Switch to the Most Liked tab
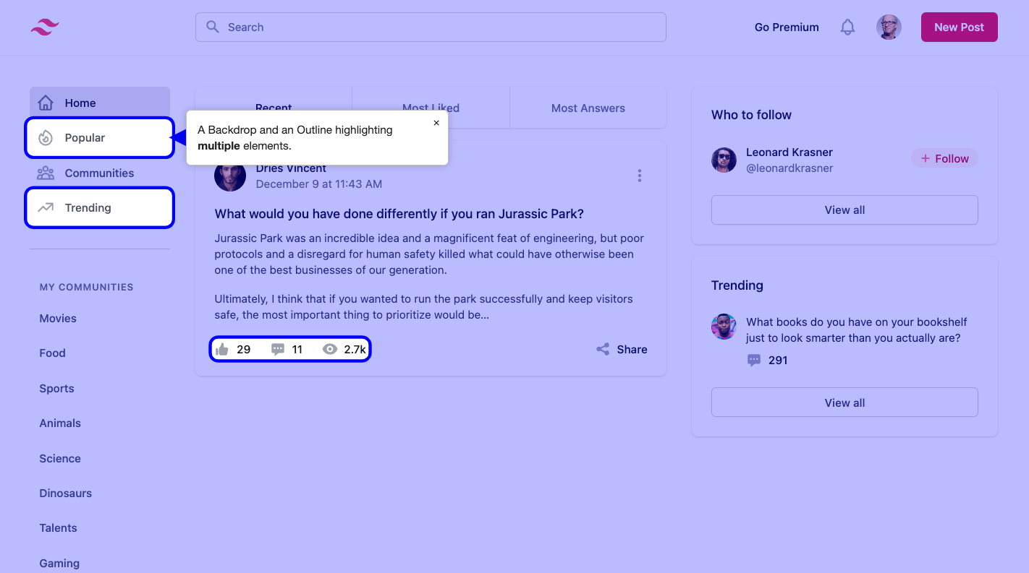1029x573 pixels. point(431,108)
